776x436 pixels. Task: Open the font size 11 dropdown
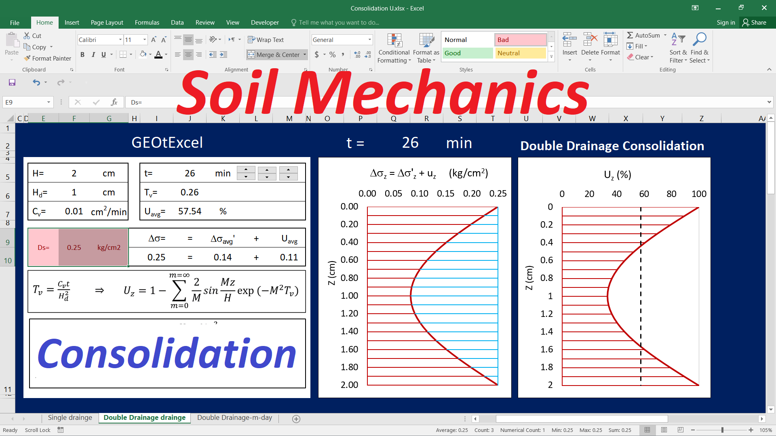(x=144, y=40)
